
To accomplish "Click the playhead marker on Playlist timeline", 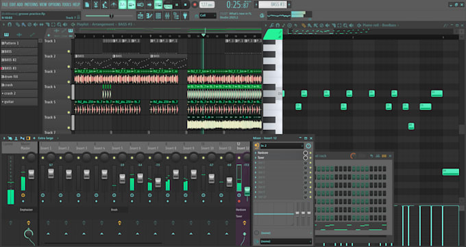I will [x=204, y=35].
